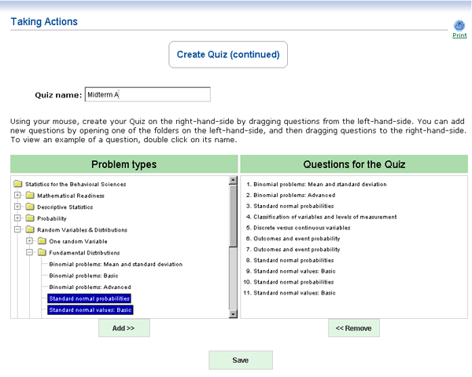Select Mathematical Readiness tree label
Screen dimensions: 472x377
[71, 196]
